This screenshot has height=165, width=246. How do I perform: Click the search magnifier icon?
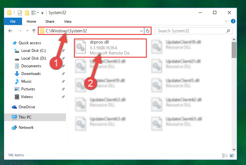pos(228,31)
